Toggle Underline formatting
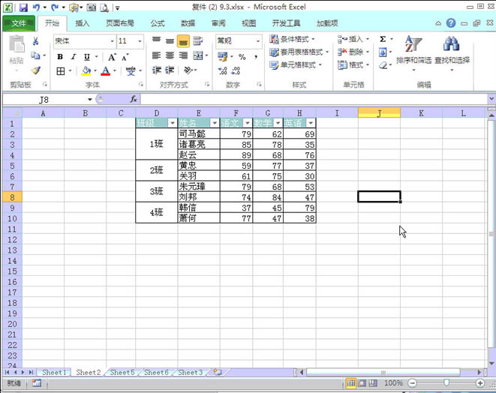 click(87, 57)
